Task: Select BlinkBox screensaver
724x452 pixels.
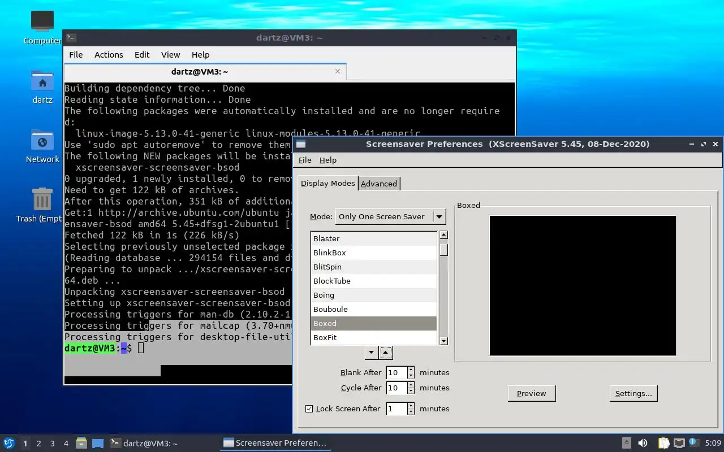Action: 374,253
